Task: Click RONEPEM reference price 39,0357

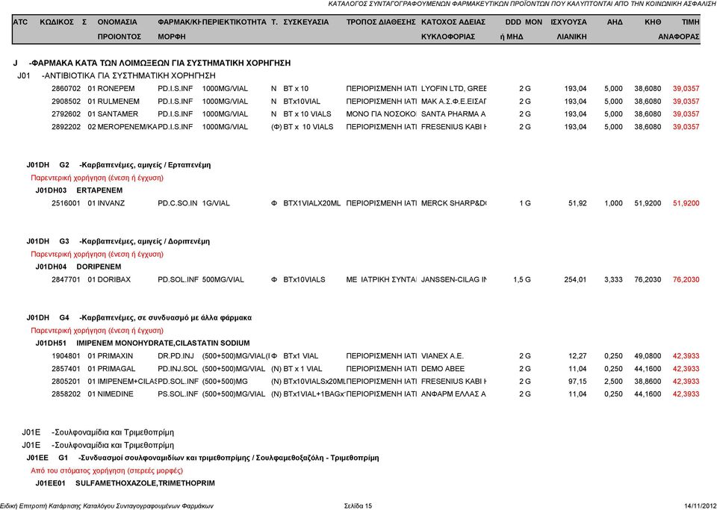Action: (x=686, y=89)
